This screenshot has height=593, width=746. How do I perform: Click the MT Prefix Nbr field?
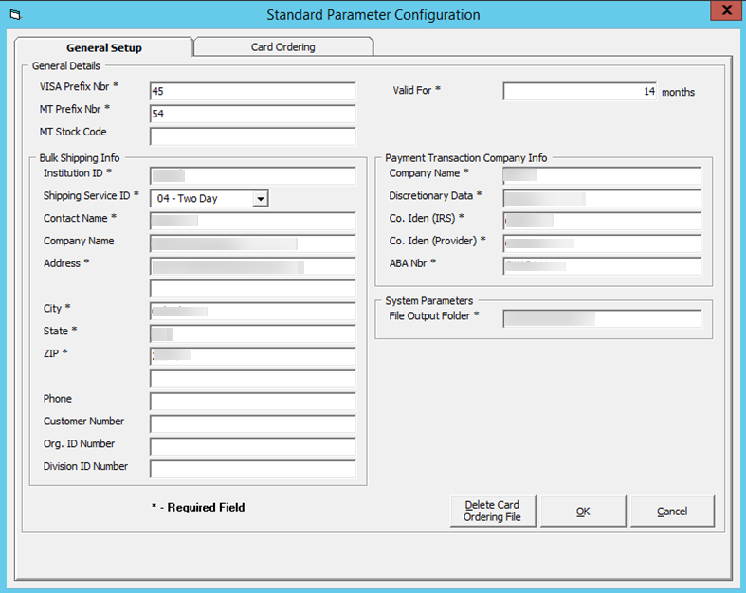pos(253,114)
